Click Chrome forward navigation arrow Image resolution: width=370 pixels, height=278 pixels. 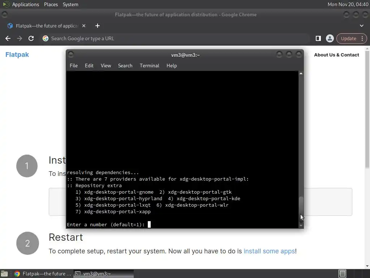pos(20,38)
